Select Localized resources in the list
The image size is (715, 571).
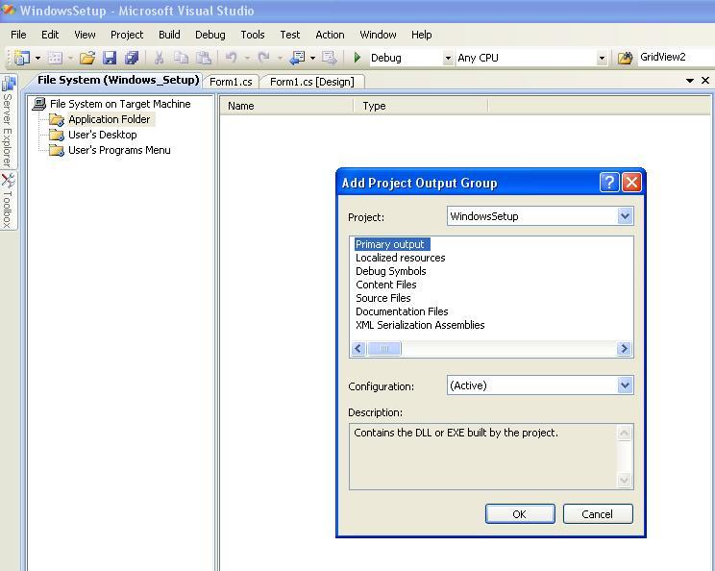401,258
